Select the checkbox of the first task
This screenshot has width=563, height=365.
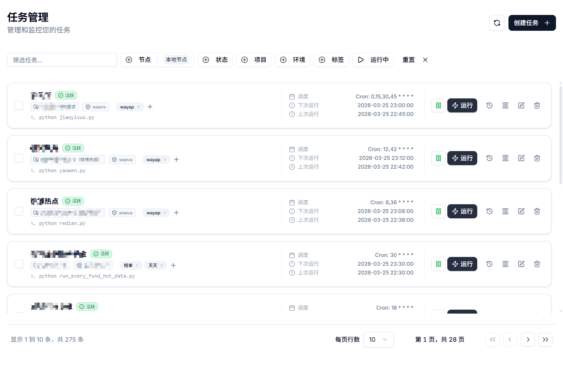click(18, 105)
